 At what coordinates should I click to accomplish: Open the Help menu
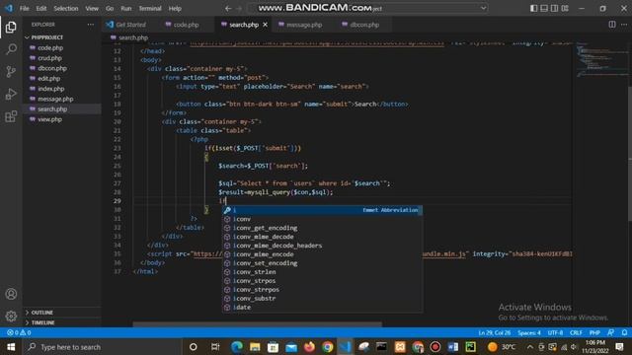pos(175,8)
